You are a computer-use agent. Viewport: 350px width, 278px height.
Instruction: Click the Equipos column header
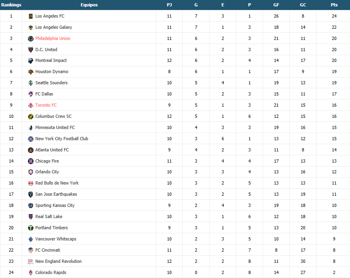point(89,5)
